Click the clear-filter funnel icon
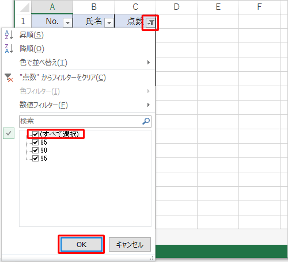This screenshot has height=262, width=288. pyautogui.click(x=9, y=78)
